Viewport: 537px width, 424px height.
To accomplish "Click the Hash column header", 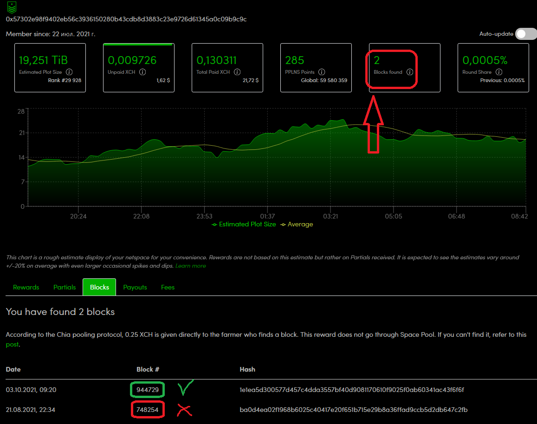I will click(247, 369).
